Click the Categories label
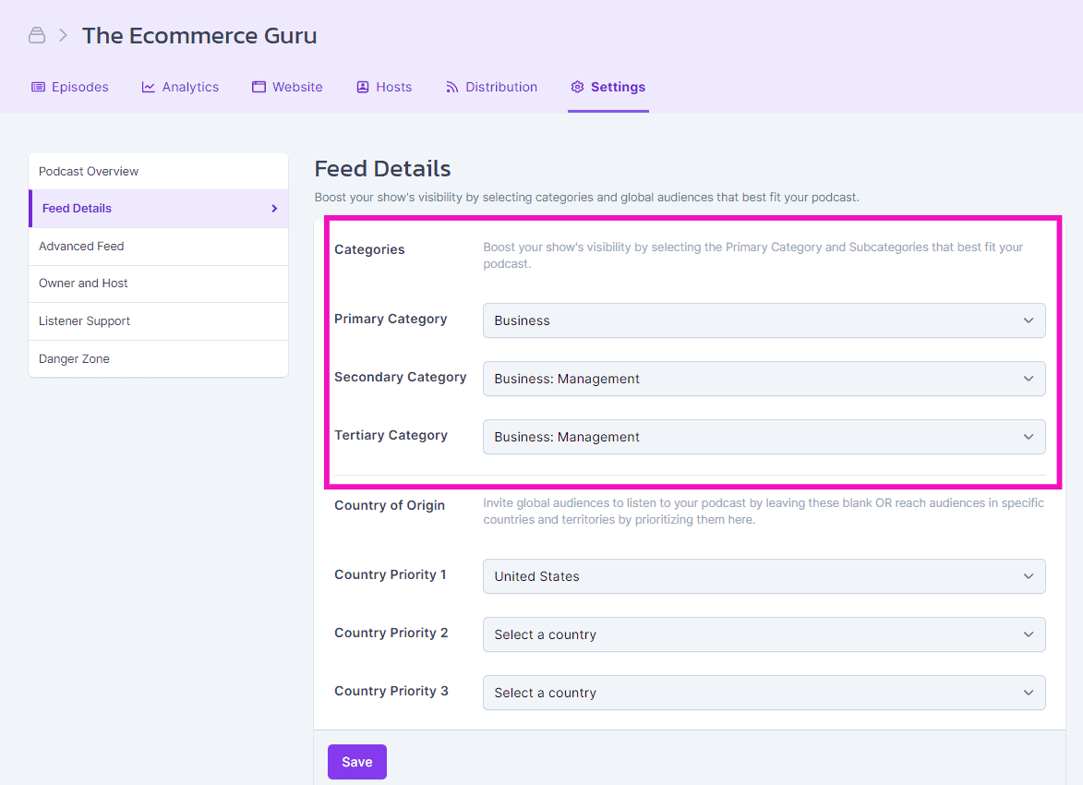The height and width of the screenshot is (785, 1083). [x=369, y=249]
